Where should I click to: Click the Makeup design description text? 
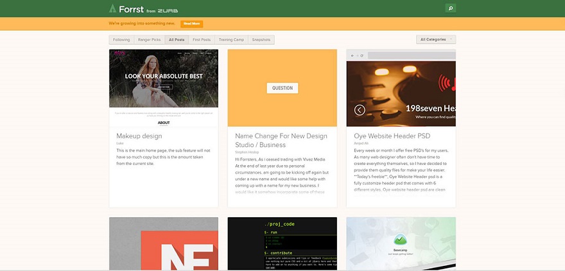click(163, 157)
